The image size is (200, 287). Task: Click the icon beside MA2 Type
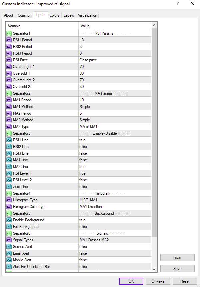[x=9, y=127]
